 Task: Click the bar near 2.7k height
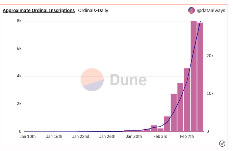(x=174, y=112)
